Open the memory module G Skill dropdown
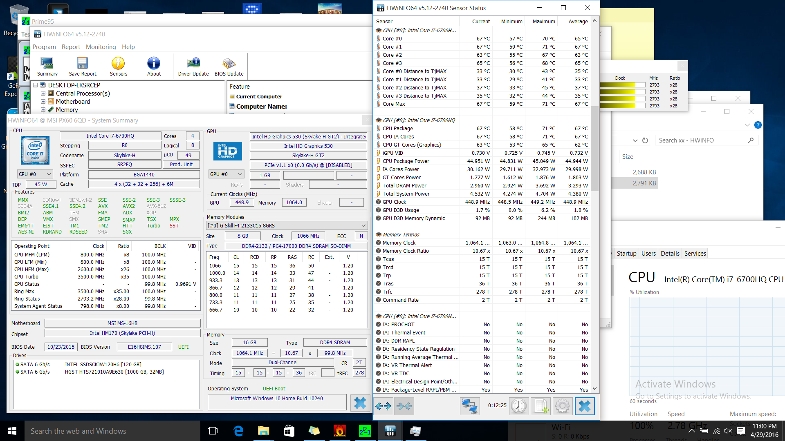This screenshot has height=441, width=785. click(x=287, y=225)
